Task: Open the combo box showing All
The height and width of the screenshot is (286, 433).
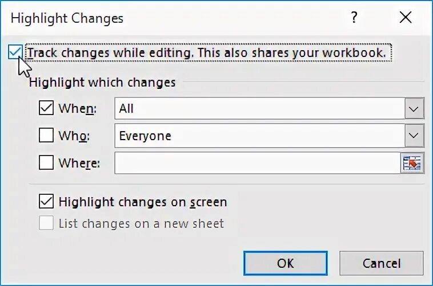Action: click(269, 108)
